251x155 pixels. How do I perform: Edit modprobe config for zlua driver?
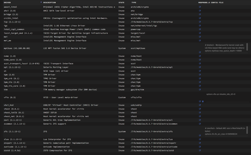click(x=200, y=139)
